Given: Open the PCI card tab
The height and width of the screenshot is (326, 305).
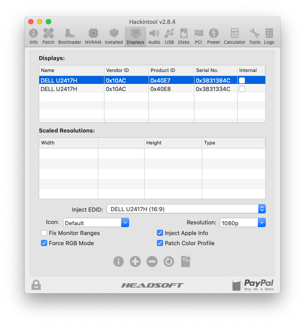Looking at the screenshot, I should pos(198,36).
